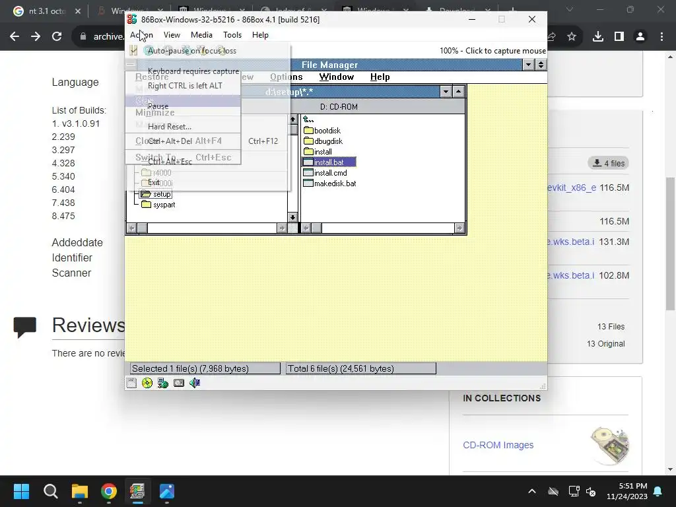
Task: Click the 86Box icon in the taskbar
Action: click(x=137, y=491)
